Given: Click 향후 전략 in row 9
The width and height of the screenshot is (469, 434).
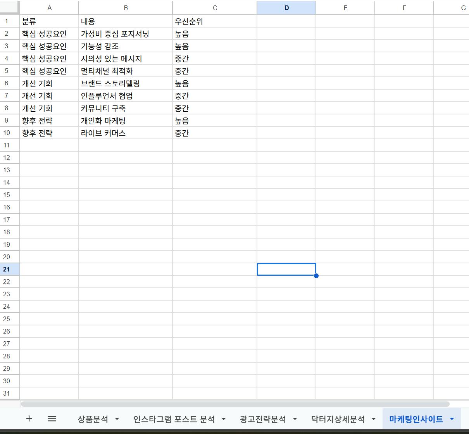Looking at the screenshot, I should point(49,121).
